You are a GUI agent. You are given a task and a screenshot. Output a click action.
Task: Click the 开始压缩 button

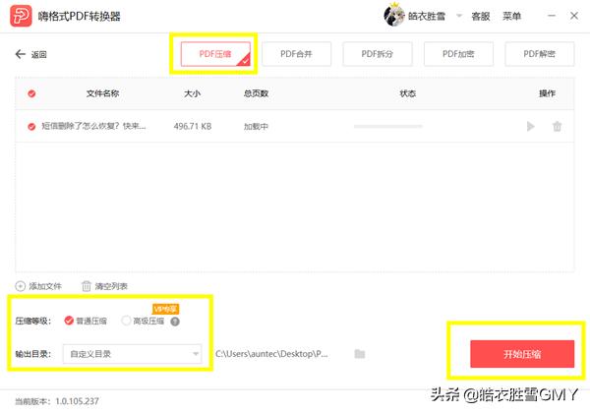coord(522,354)
